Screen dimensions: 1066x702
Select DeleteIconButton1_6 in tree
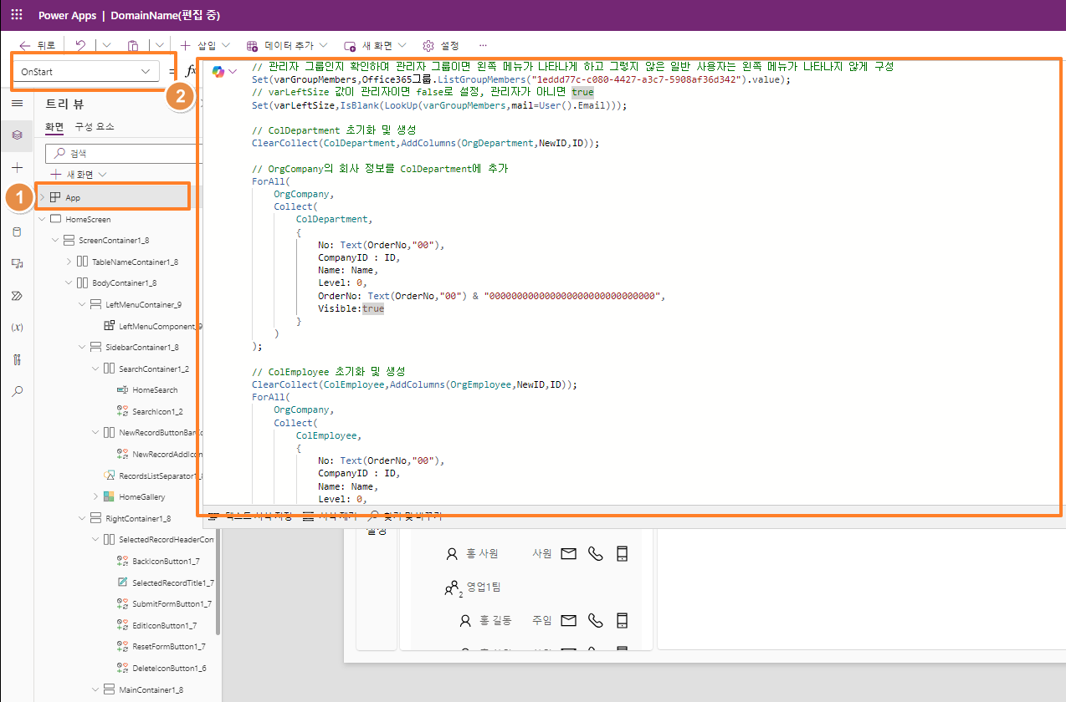169,668
